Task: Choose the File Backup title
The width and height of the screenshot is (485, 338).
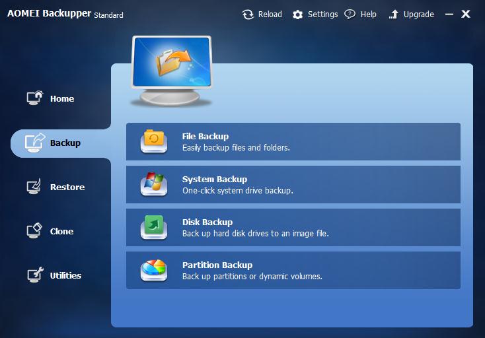Action: (x=205, y=136)
